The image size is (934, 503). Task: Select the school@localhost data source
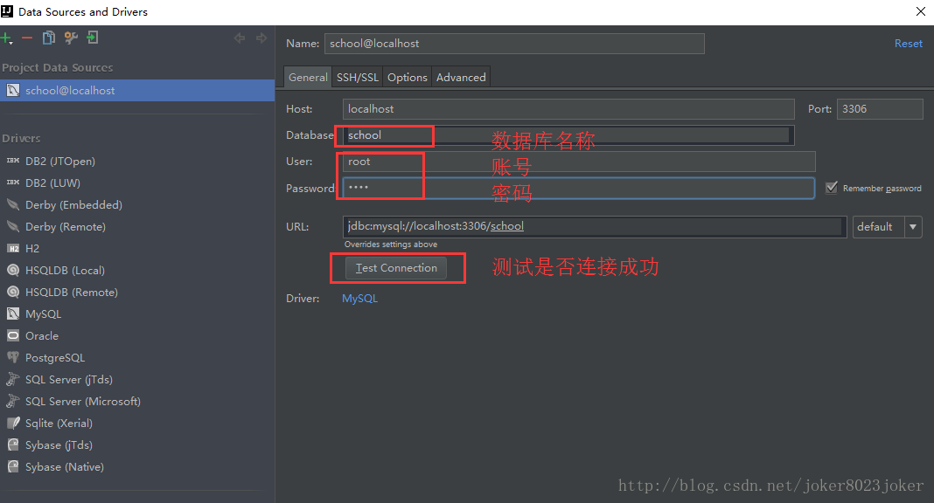tap(137, 90)
